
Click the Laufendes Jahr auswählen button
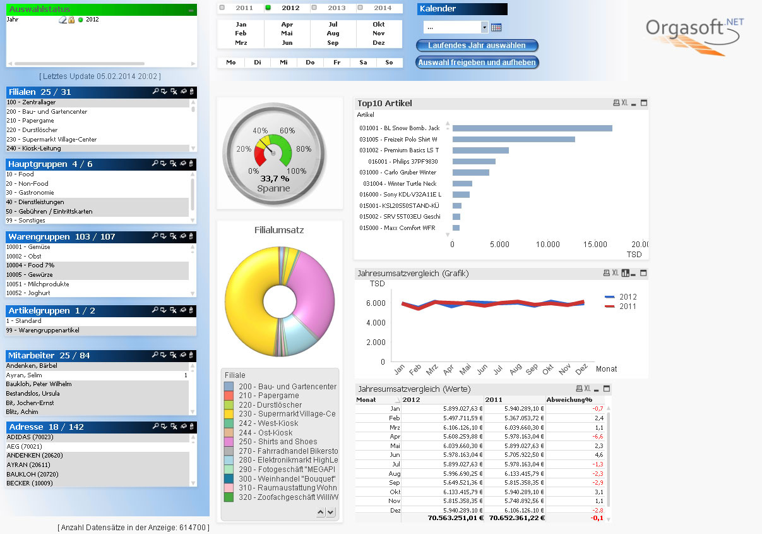pos(477,46)
